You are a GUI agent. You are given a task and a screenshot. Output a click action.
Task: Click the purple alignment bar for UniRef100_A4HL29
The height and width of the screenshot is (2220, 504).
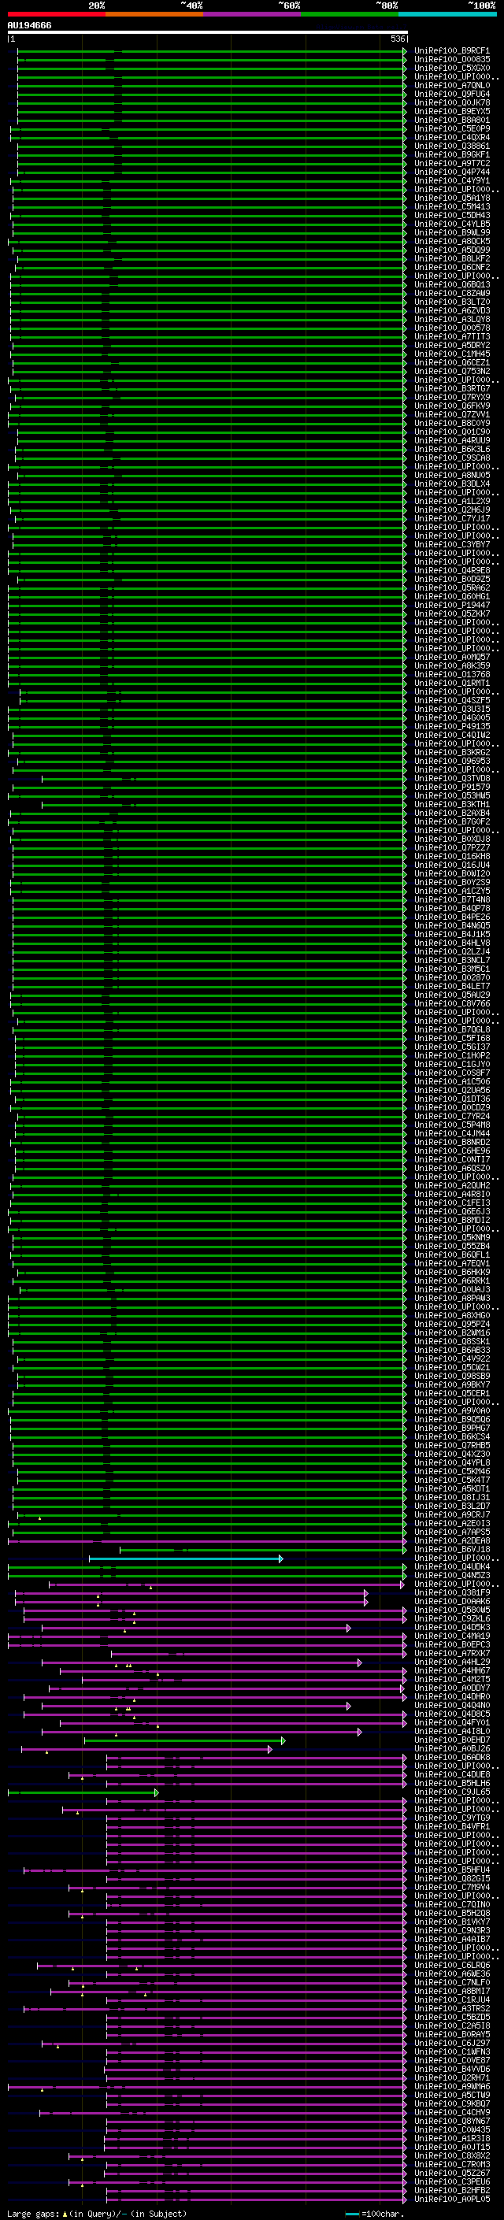(x=202, y=1662)
